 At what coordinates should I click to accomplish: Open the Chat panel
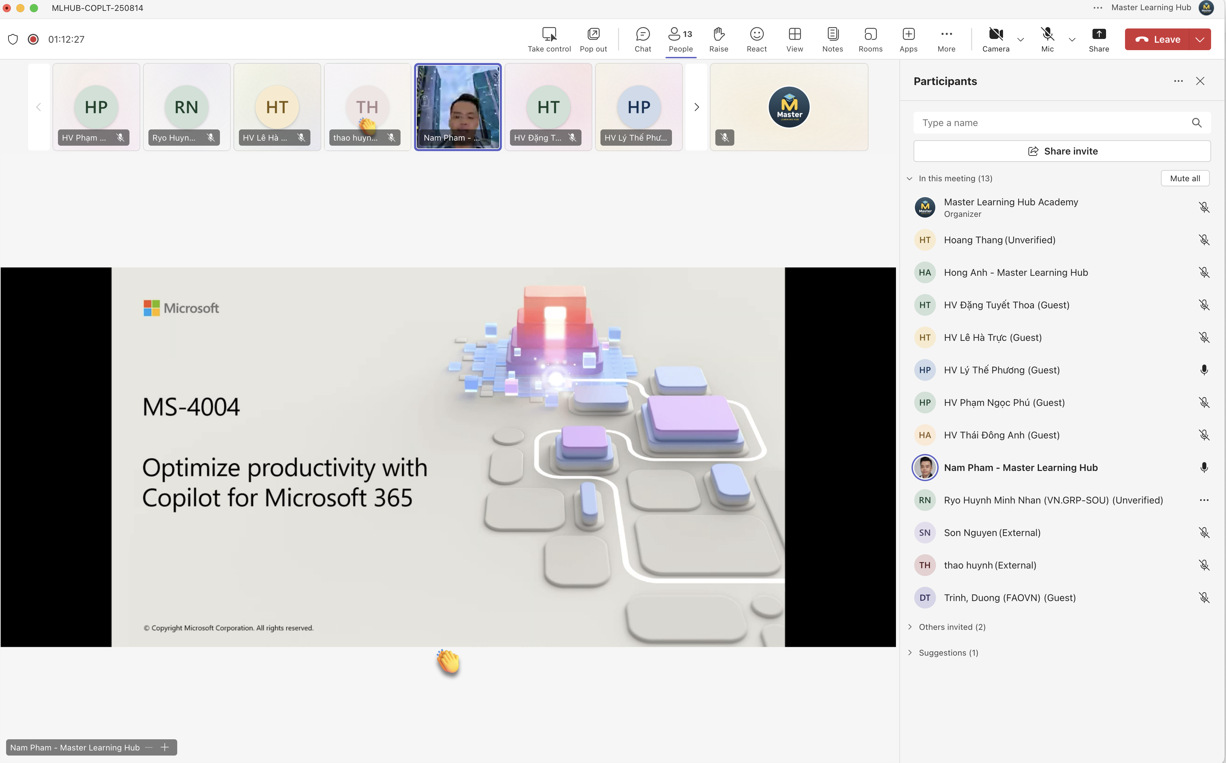point(642,39)
